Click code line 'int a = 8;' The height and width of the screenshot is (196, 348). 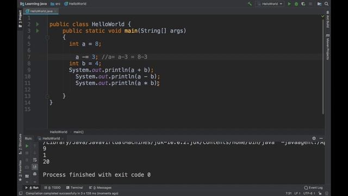[85, 44]
